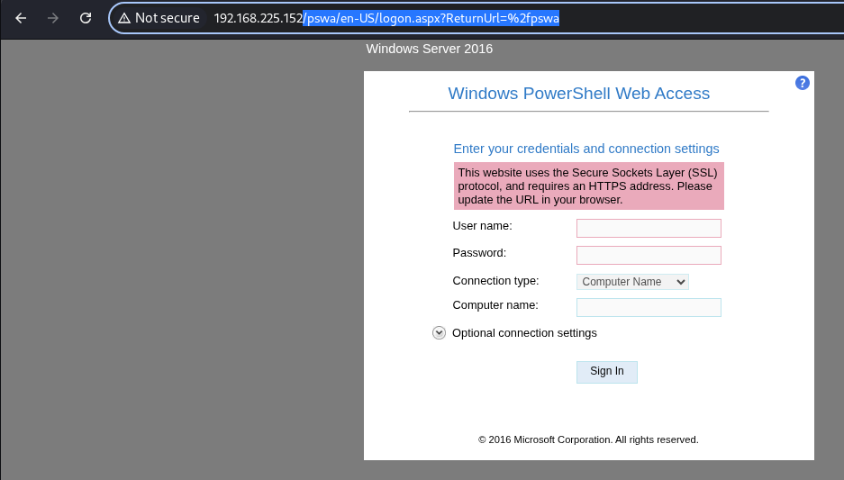Viewport: 844px width, 480px height.
Task: Click the Windows Server 2016 label
Action: (x=429, y=49)
